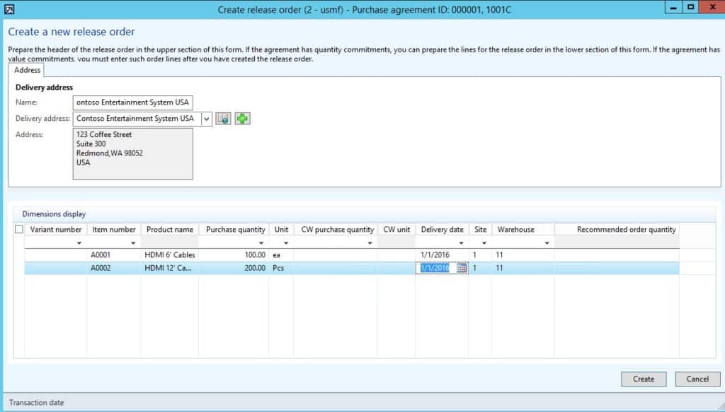Click the Cancel button

coord(697,379)
